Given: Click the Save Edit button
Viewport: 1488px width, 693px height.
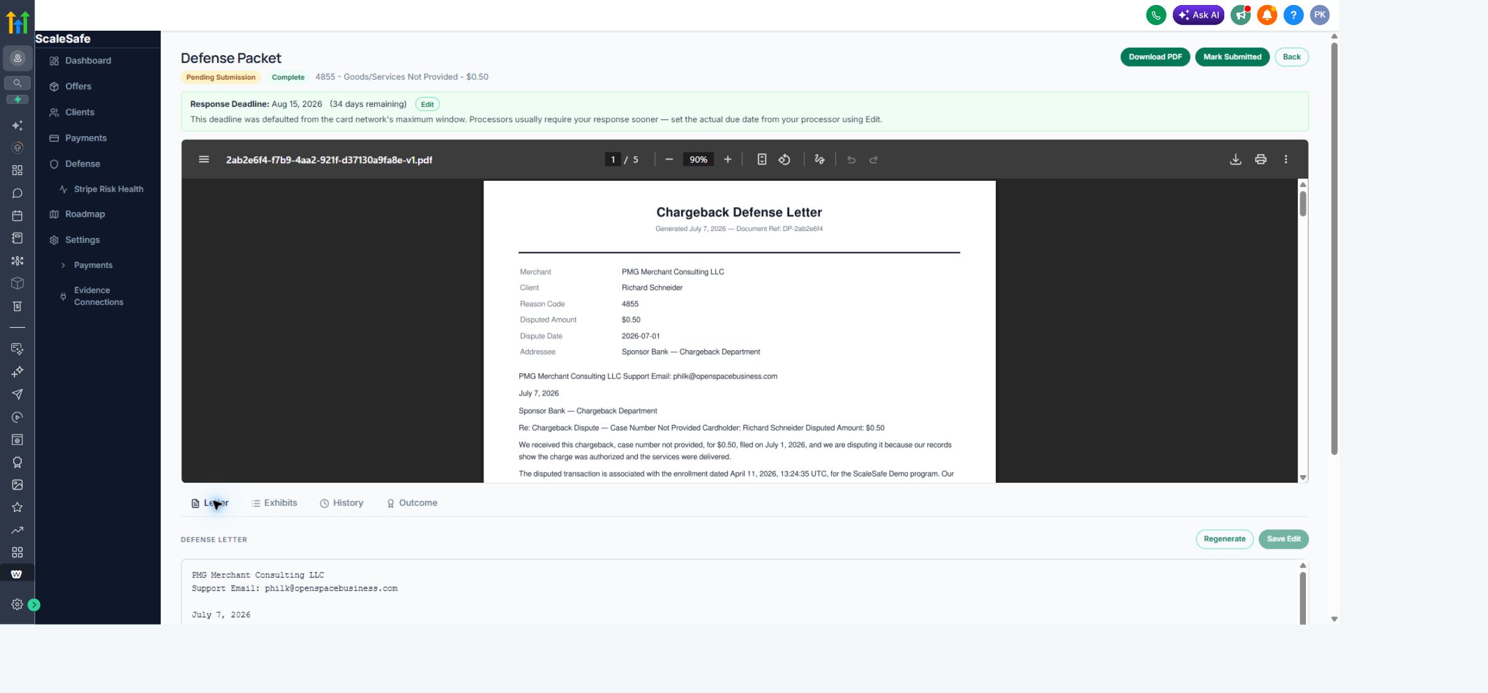Looking at the screenshot, I should 1283,539.
